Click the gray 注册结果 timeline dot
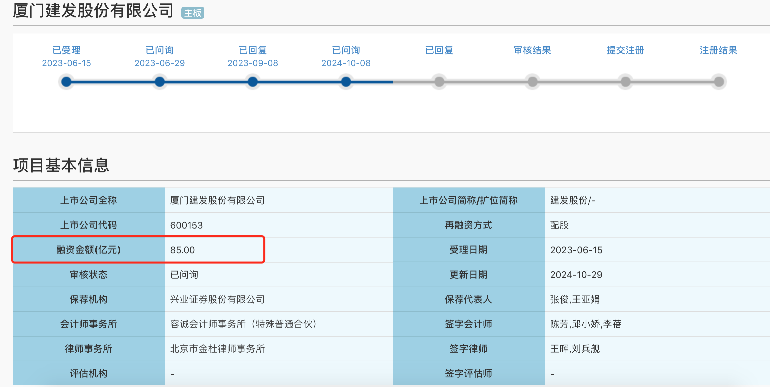 coord(719,82)
